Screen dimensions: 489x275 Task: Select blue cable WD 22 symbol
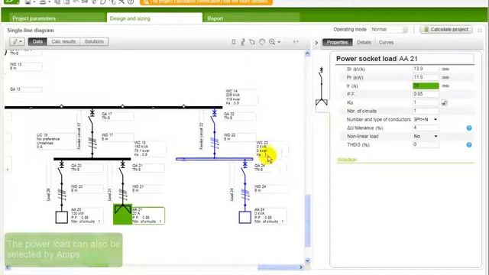(214, 143)
